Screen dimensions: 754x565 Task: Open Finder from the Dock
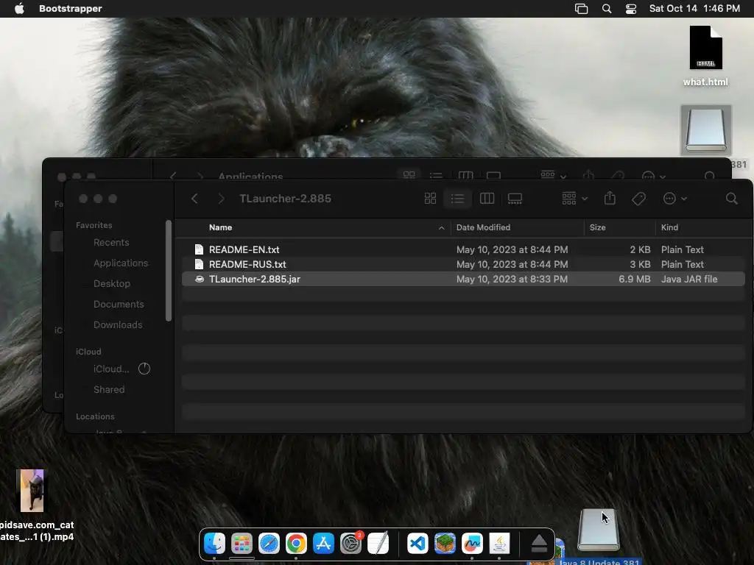point(214,544)
